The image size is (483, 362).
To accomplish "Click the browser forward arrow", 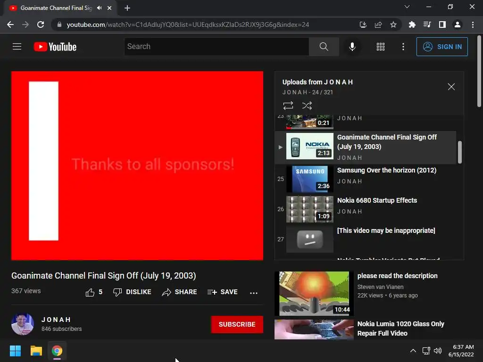I will tap(25, 25).
